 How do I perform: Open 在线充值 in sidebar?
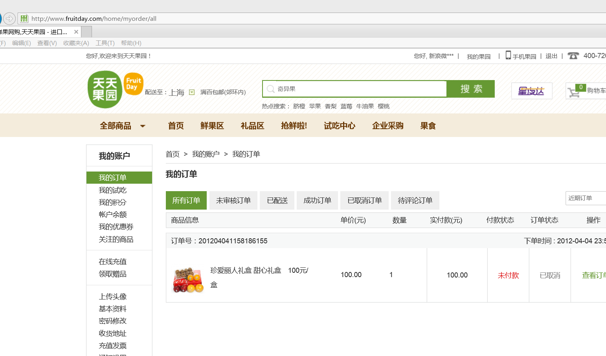pos(112,262)
